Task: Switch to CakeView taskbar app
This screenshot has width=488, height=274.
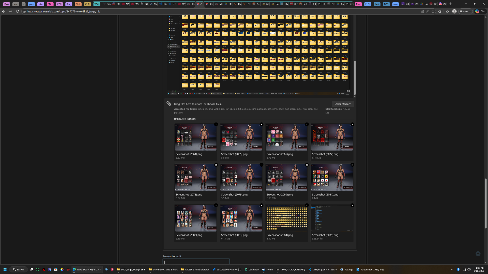Action: point(252,269)
